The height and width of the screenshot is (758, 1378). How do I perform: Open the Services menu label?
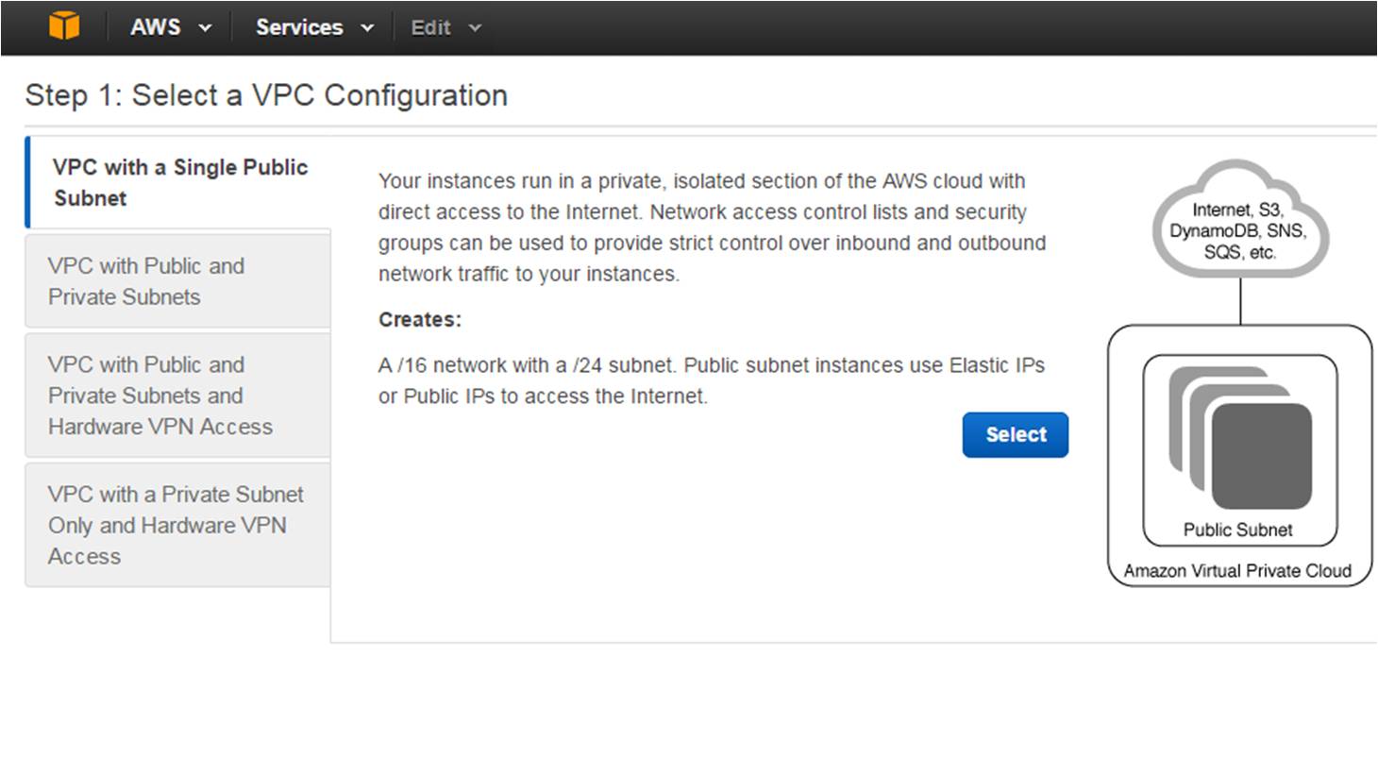(x=299, y=27)
